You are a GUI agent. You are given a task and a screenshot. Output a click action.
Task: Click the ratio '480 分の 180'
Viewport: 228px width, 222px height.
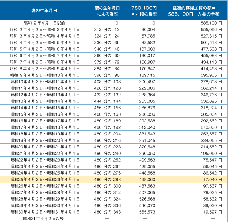[107, 121]
